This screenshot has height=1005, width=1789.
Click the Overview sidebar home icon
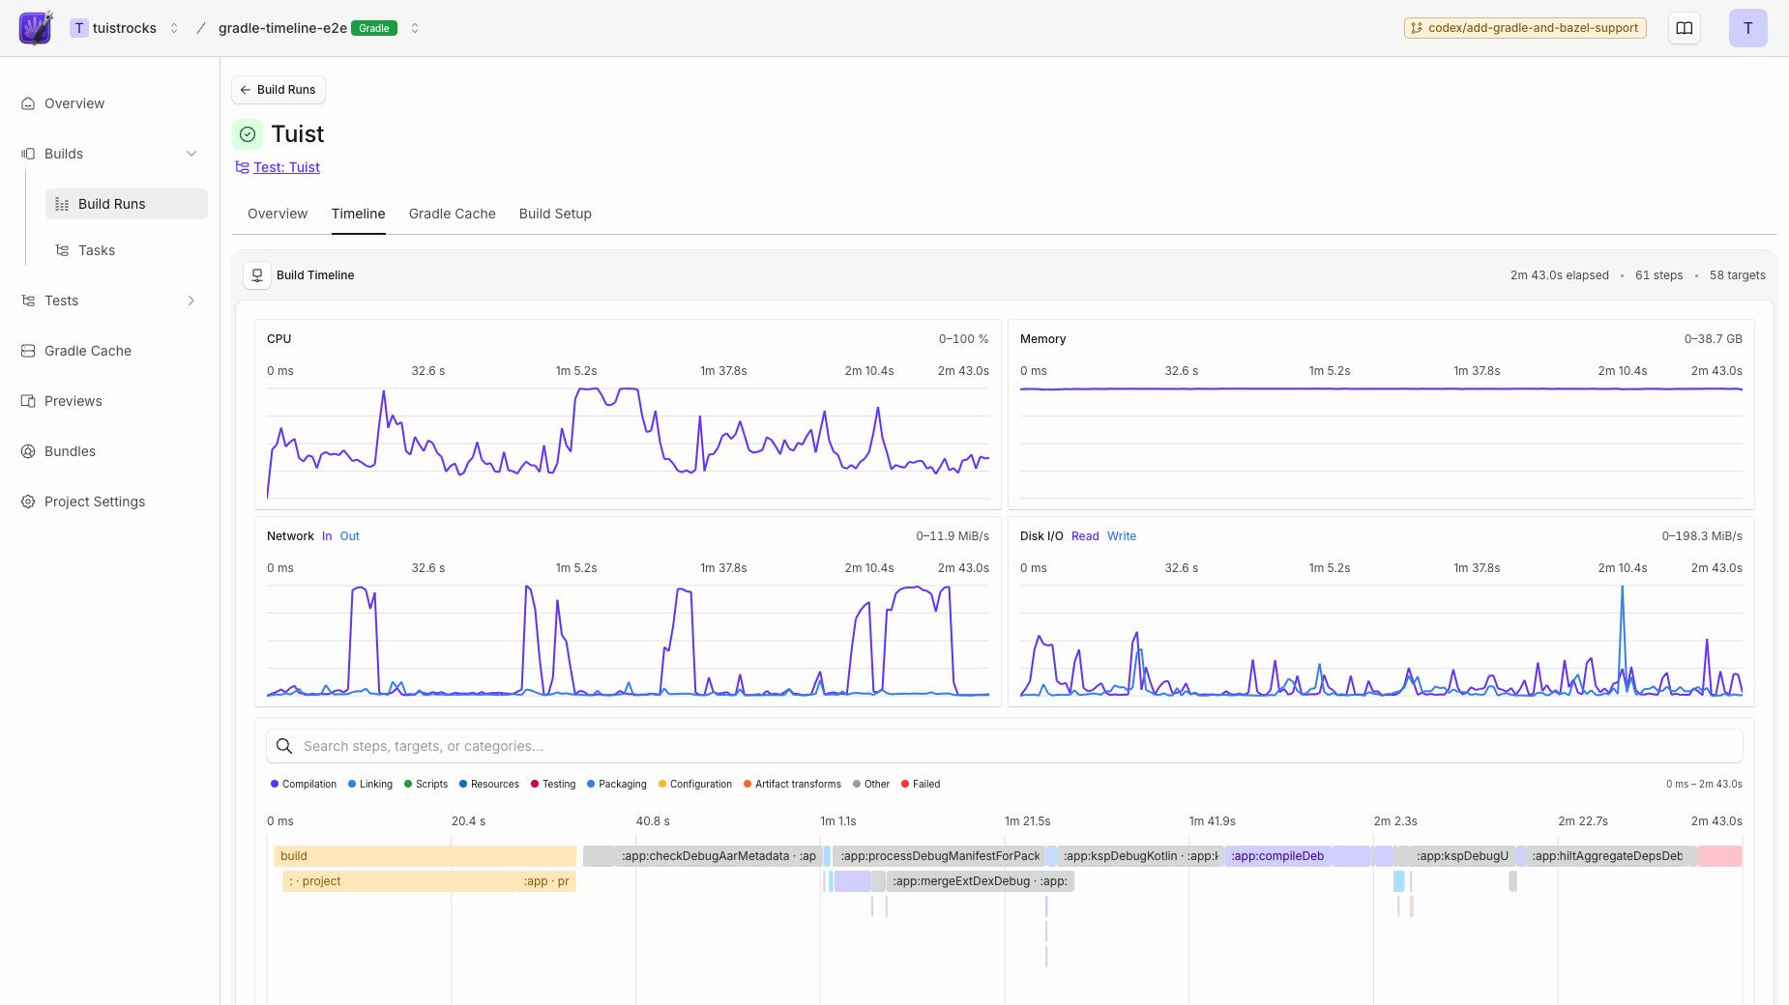pyautogui.click(x=28, y=103)
